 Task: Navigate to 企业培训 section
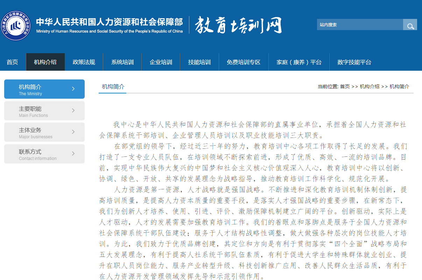pyautogui.click(x=161, y=62)
